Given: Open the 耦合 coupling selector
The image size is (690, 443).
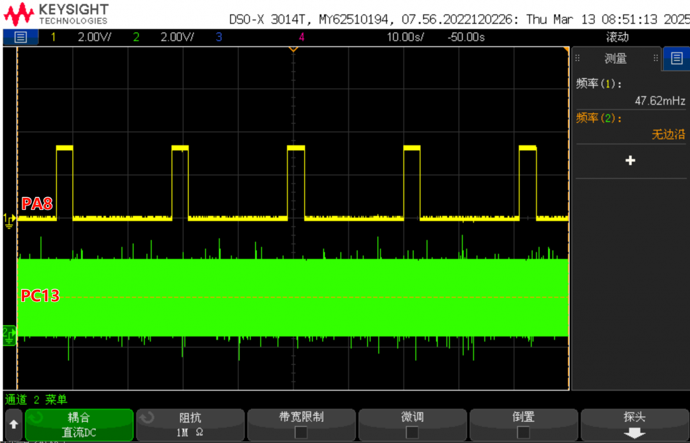Looking at the screenshot, I should (x=79, y=425).
